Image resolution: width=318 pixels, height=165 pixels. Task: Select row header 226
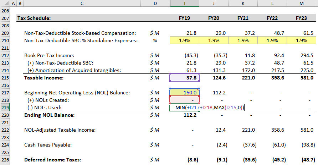[5, 160]
